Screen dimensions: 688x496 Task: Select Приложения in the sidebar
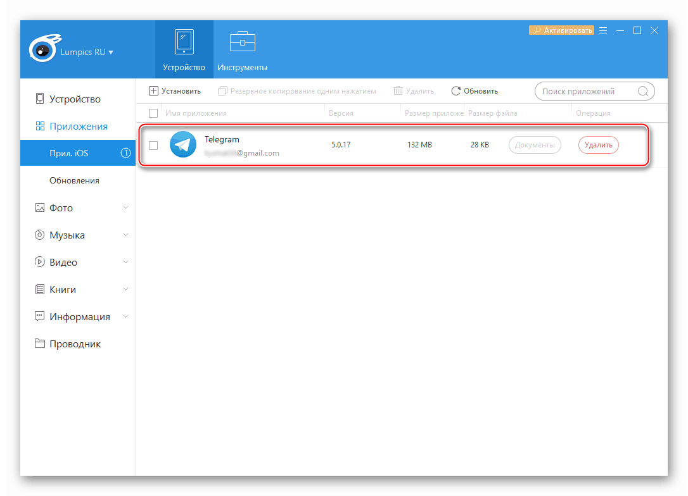(78, 126)
